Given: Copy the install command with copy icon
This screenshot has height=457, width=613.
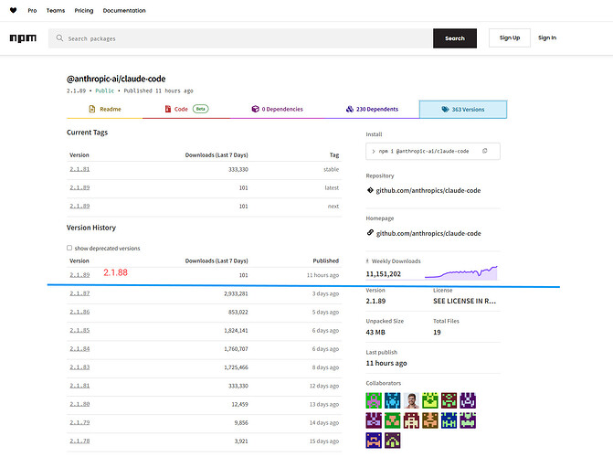Looking at the screenshot, I should pos(485,151).
